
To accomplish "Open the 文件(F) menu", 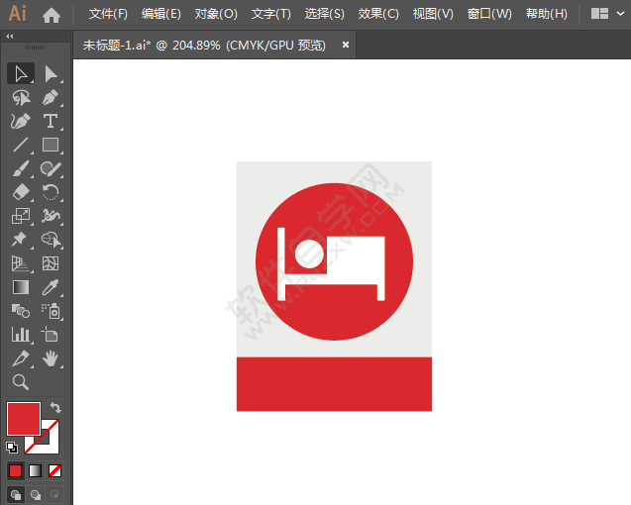I will pos(108,15).
